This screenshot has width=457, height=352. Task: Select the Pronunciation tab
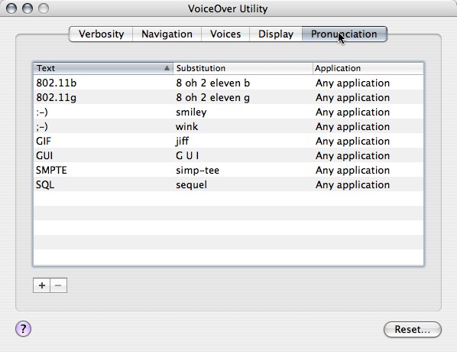[344, 34]
